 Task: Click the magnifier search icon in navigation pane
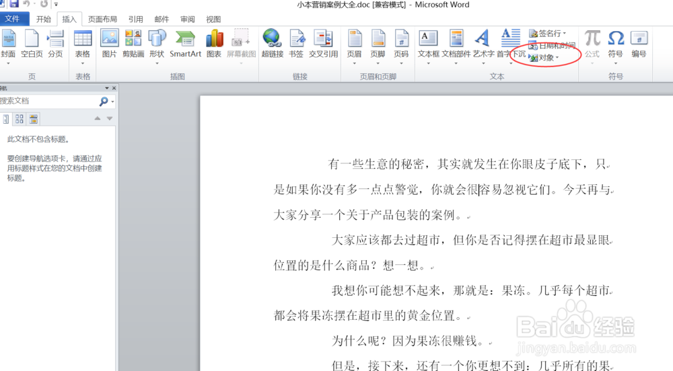104,101
